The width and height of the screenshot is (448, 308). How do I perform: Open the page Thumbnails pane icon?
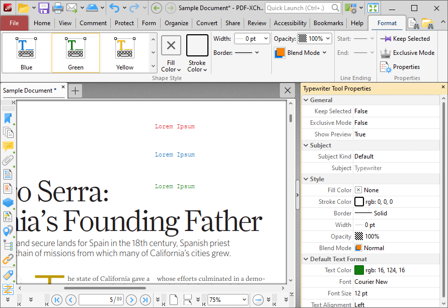8,132
